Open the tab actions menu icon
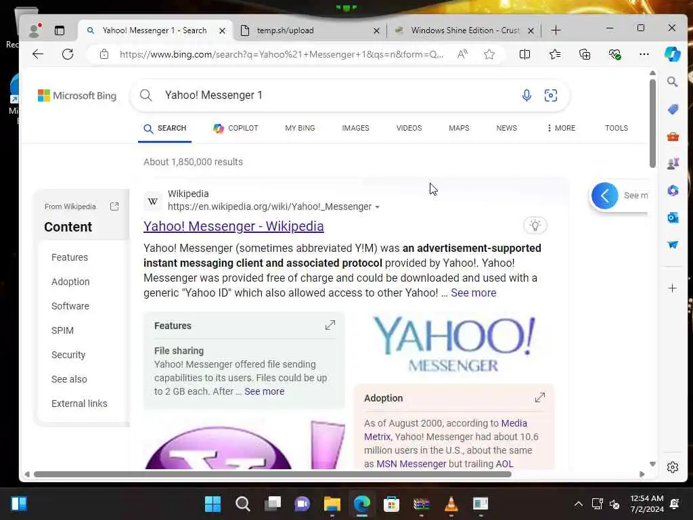 click(60, 30)
